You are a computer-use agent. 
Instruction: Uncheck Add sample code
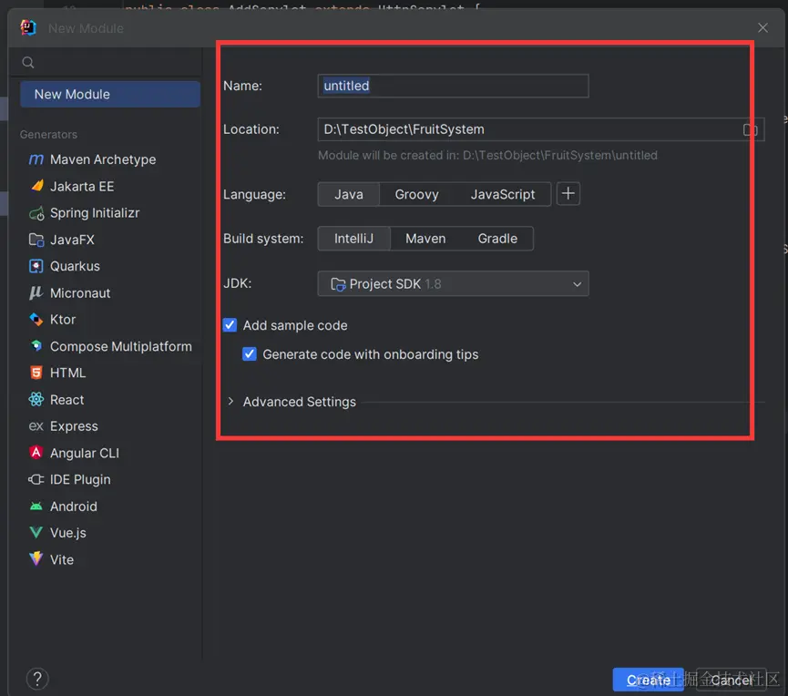(230, 325)
